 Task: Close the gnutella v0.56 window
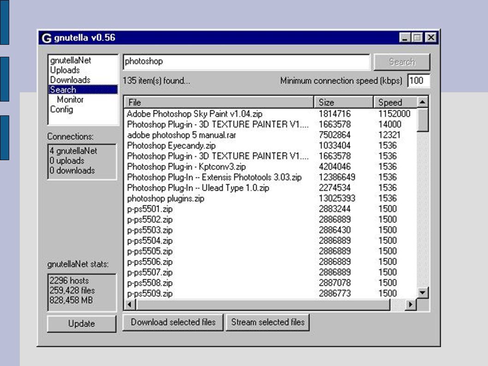(x=431, y=38)
